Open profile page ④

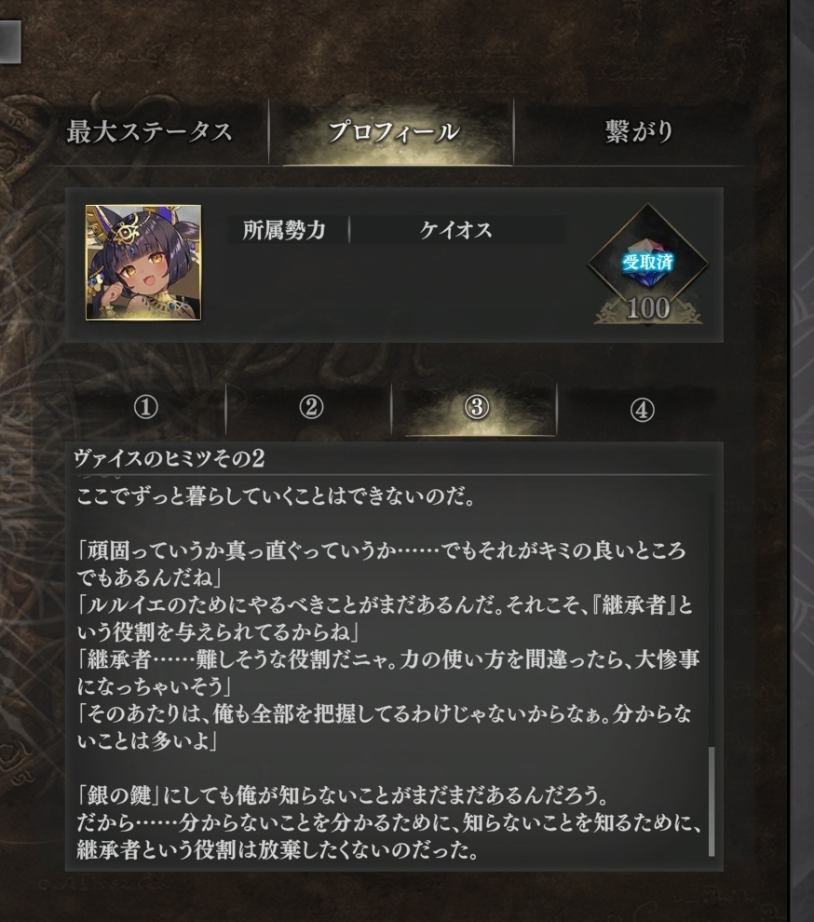pyautogui.click(x=643, y=409)
